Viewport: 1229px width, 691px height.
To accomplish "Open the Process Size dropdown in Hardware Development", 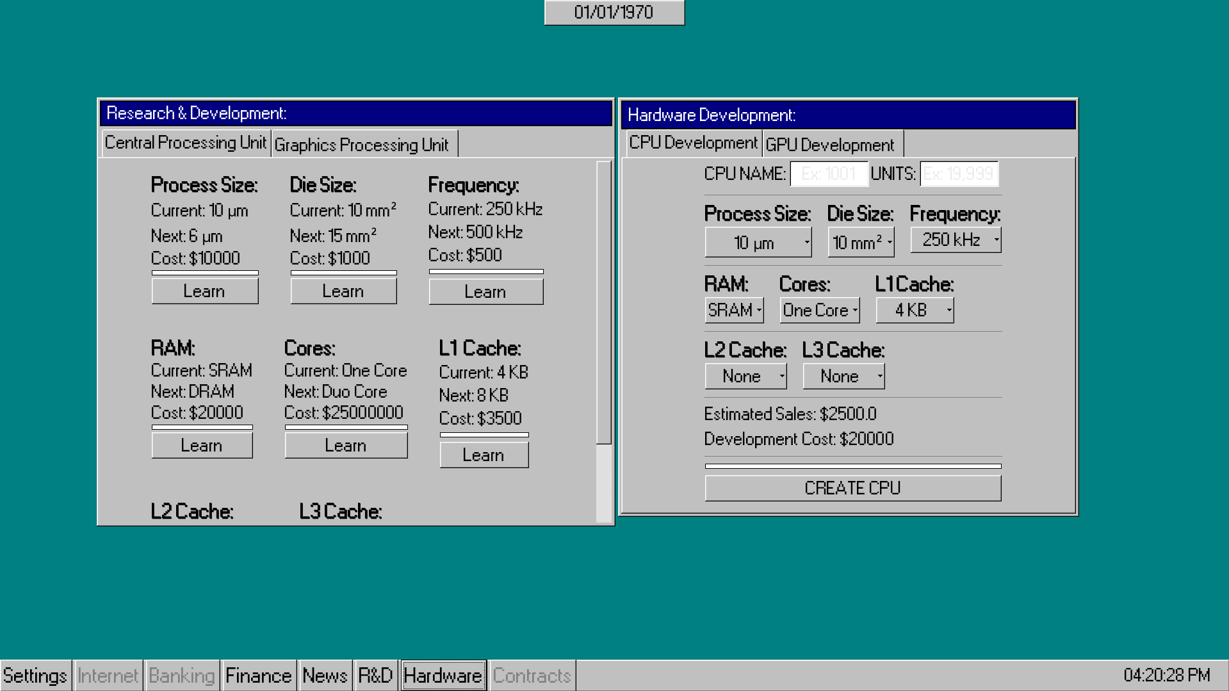I will tap(758, 243).
